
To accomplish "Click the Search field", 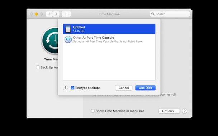I will tap(170, 14).
